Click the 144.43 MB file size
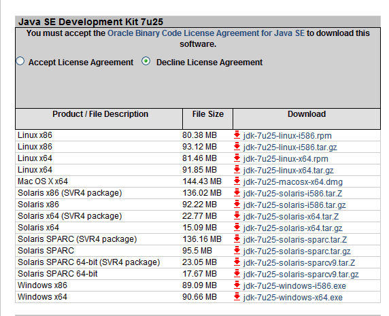This screenshot has width=389, height=316. point(202,181)
